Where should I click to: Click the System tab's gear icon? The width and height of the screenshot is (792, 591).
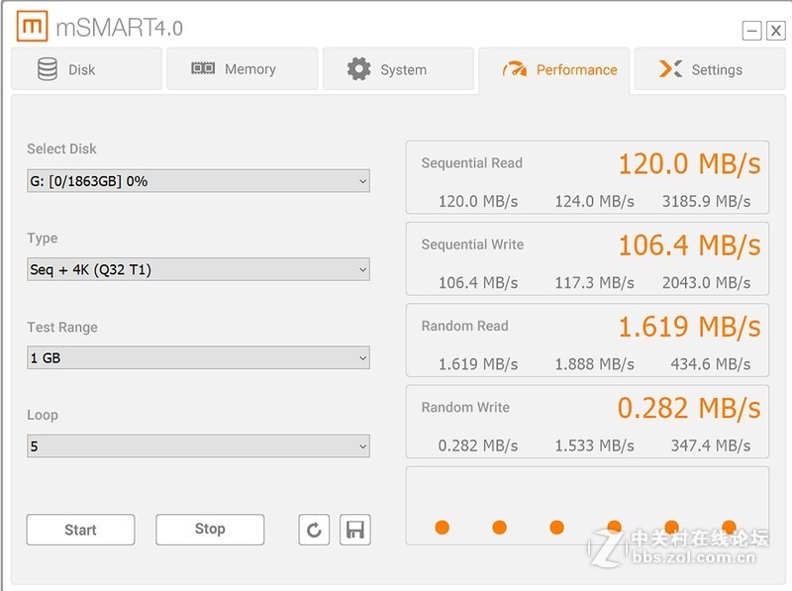click(358, 69)
